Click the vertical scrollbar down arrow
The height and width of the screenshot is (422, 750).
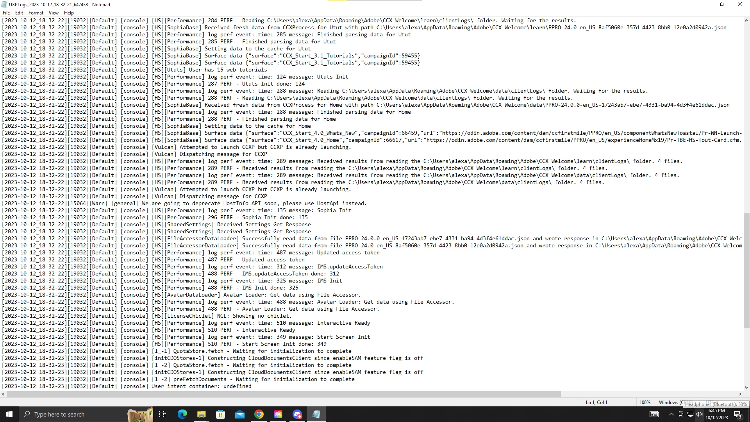point(746,388)
